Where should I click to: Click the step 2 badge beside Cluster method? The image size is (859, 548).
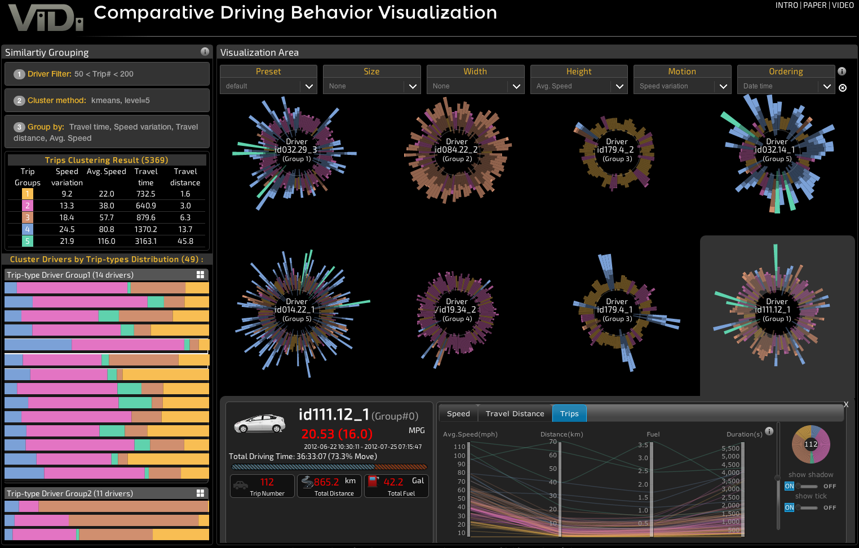coord(19,101)
